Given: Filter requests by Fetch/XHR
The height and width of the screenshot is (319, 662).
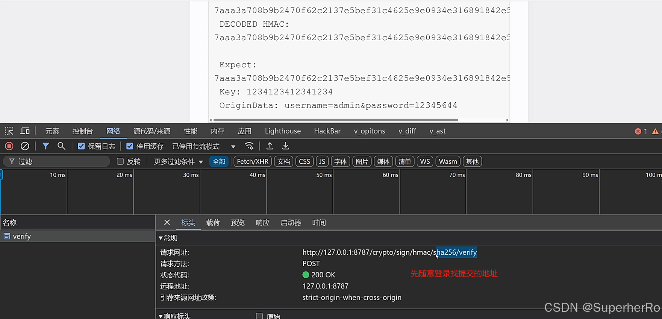Looking at the screenshot, I should point(253,161).
